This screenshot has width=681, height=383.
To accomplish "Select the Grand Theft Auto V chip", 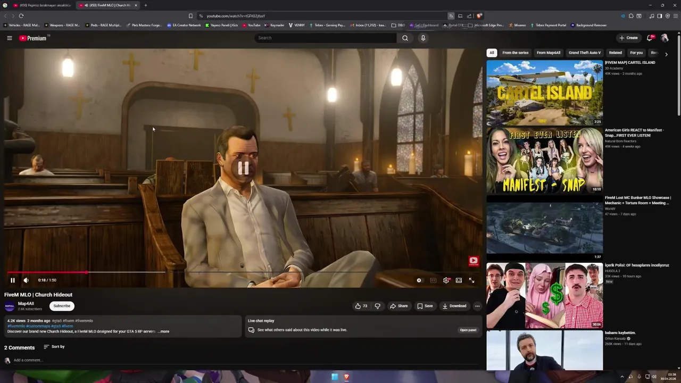I will point(585,53).
